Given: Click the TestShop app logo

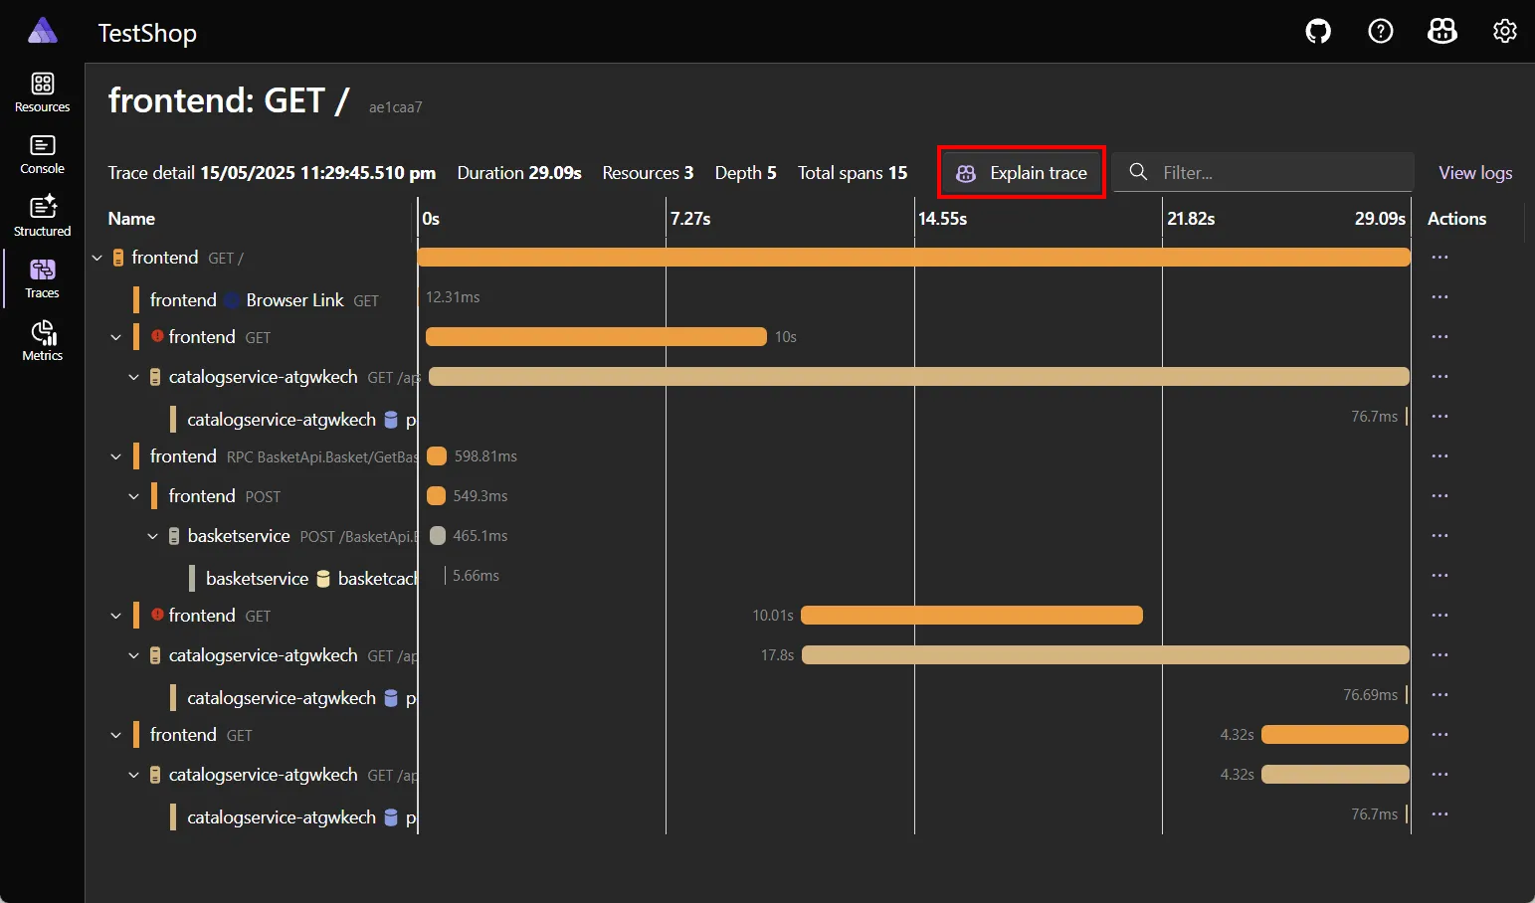Looking at the screenshot, I should point(42,30).
